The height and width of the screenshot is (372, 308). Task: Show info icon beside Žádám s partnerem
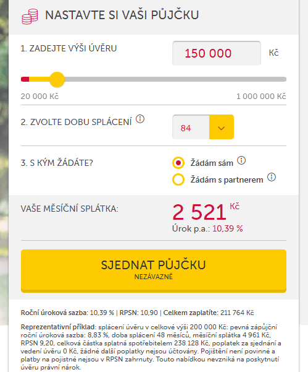272,177
